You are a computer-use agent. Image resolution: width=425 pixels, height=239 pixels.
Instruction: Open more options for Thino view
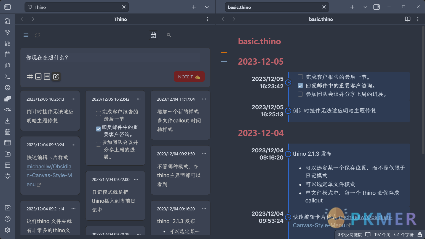click(x=208, y=19)
